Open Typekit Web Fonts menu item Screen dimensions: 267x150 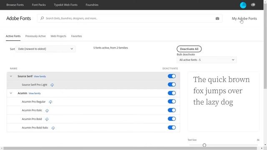[65, 5]
